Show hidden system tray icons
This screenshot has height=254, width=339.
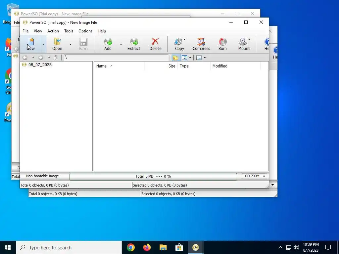click(280, 247)
